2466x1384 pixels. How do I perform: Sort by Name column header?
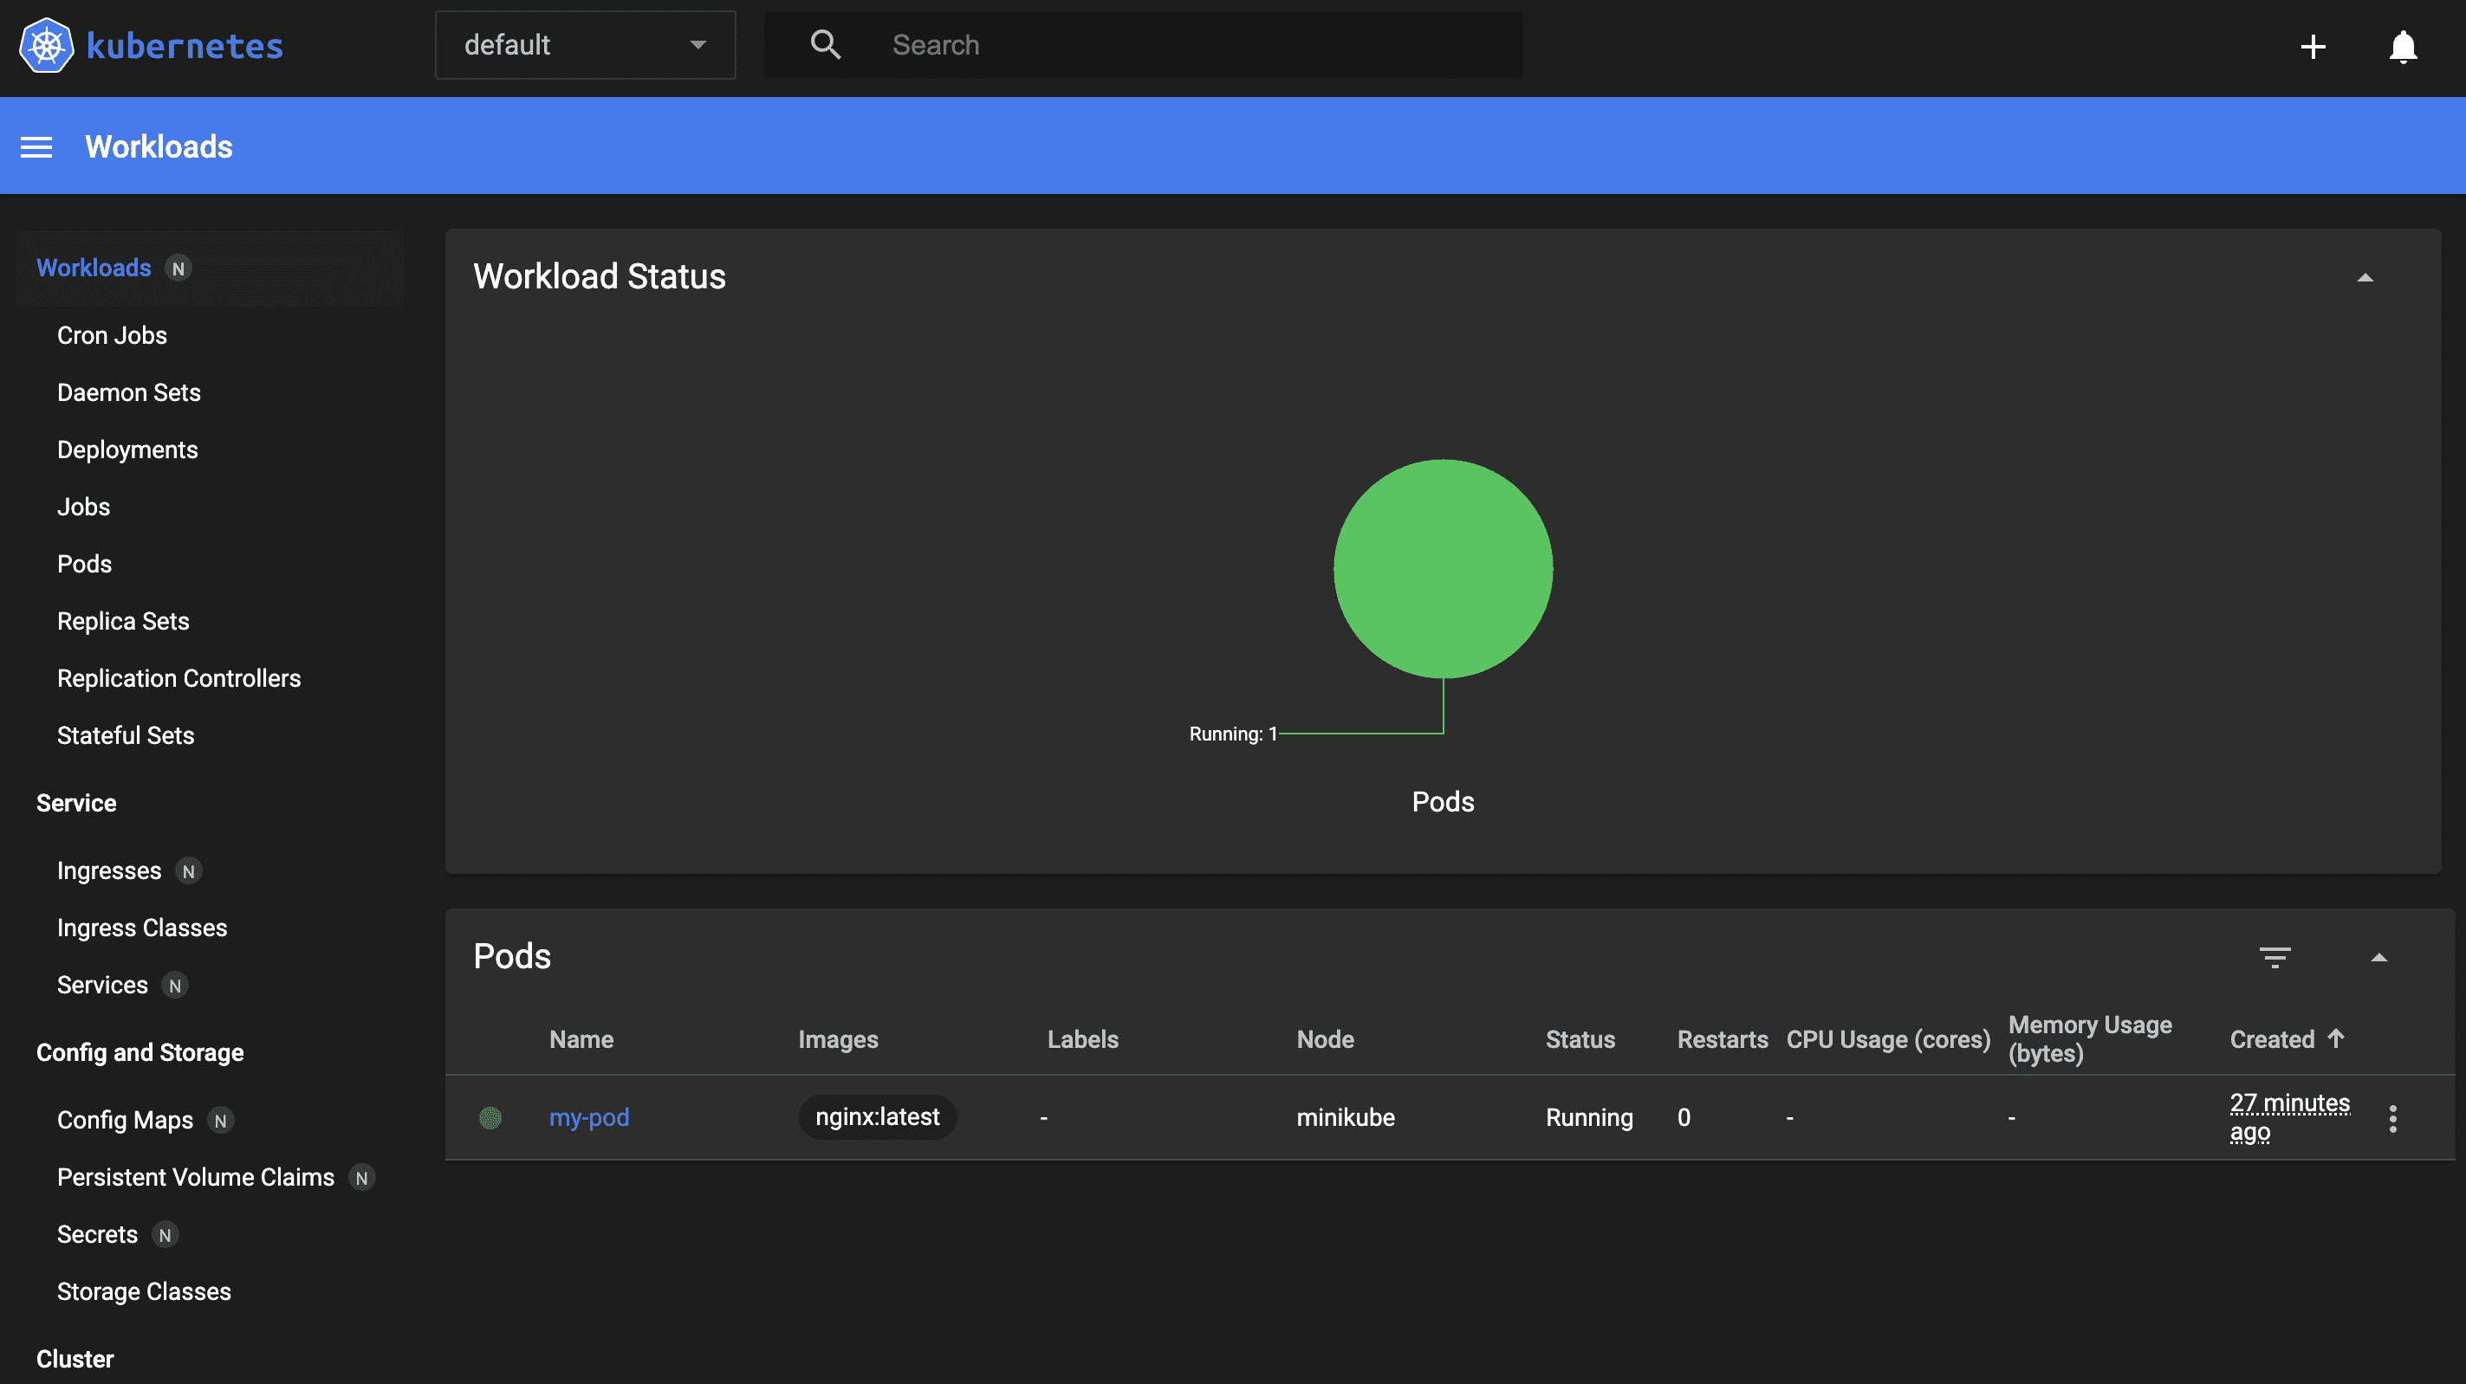click(581, 1039)
